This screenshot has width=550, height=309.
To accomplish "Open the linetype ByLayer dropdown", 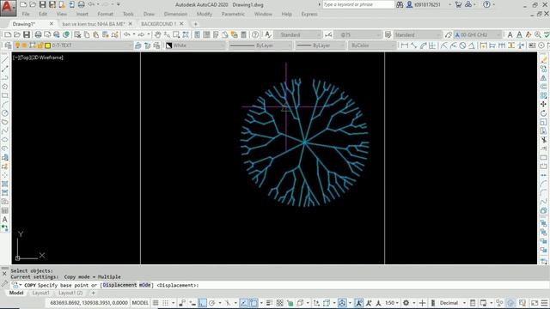I will click(260, 45).
